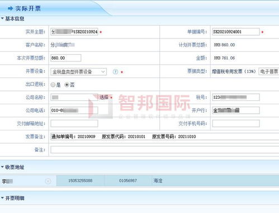Focus the 实开主题 input field
This screenshot has width=279, height=213.
tap(74, 32)
